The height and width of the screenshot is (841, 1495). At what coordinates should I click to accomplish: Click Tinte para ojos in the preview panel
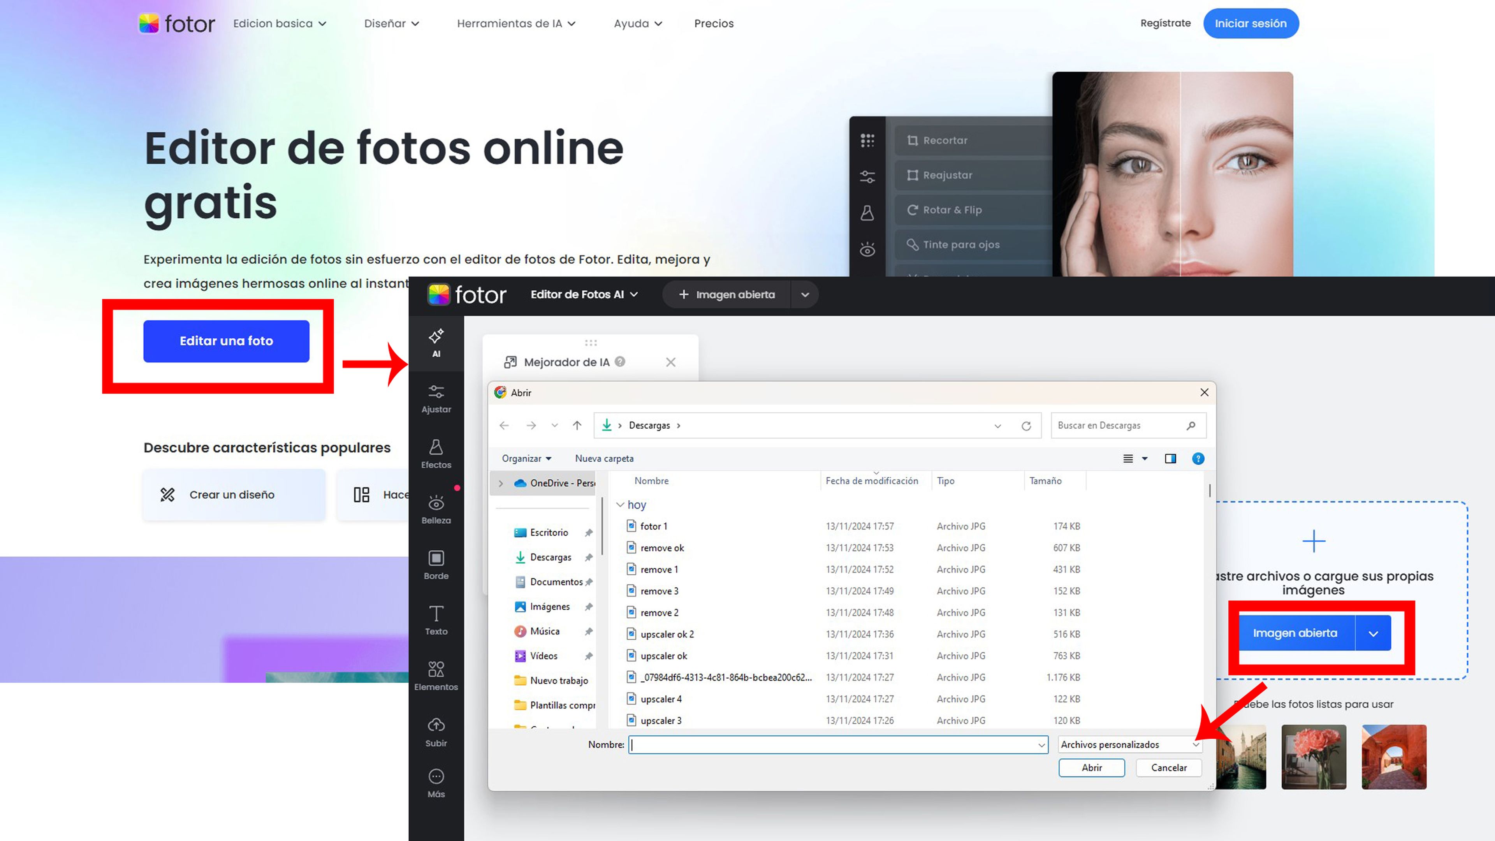973,245
